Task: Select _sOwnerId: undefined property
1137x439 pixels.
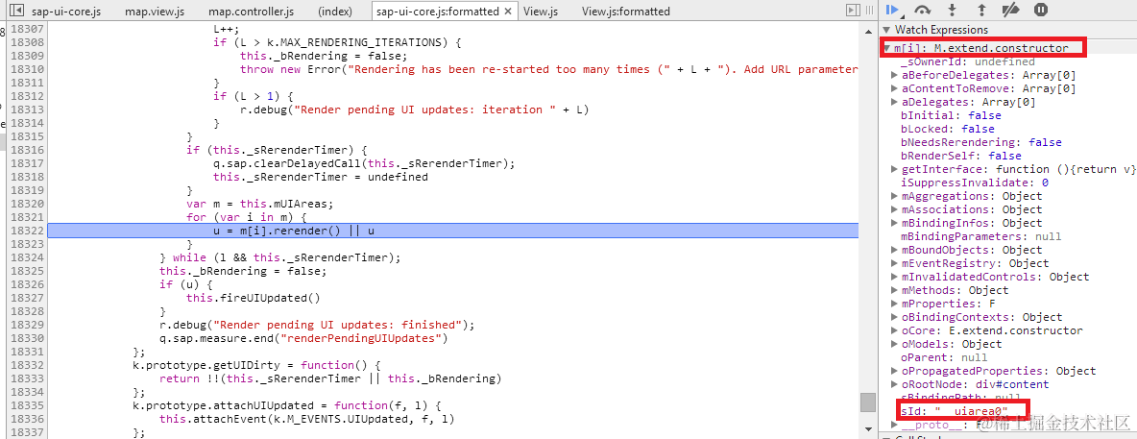Action: [x=968, y=61]
